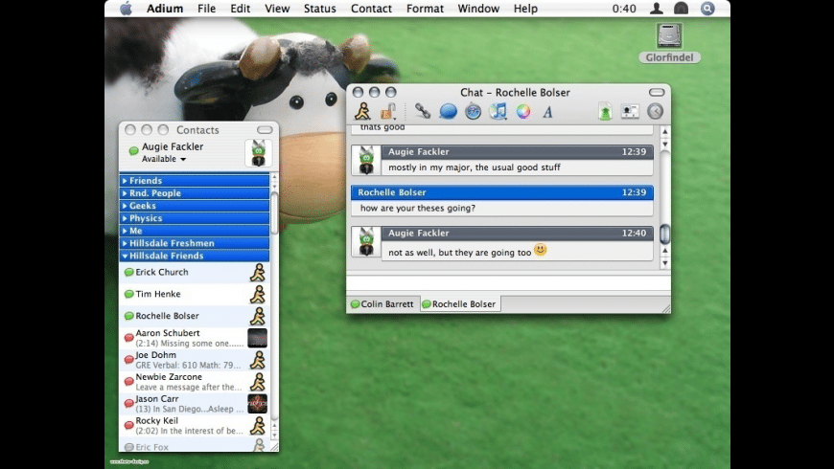
Task: Click Augie Fackler's avatar on 12:40 message
Action: pyautogui.click(x=366, y=241)
